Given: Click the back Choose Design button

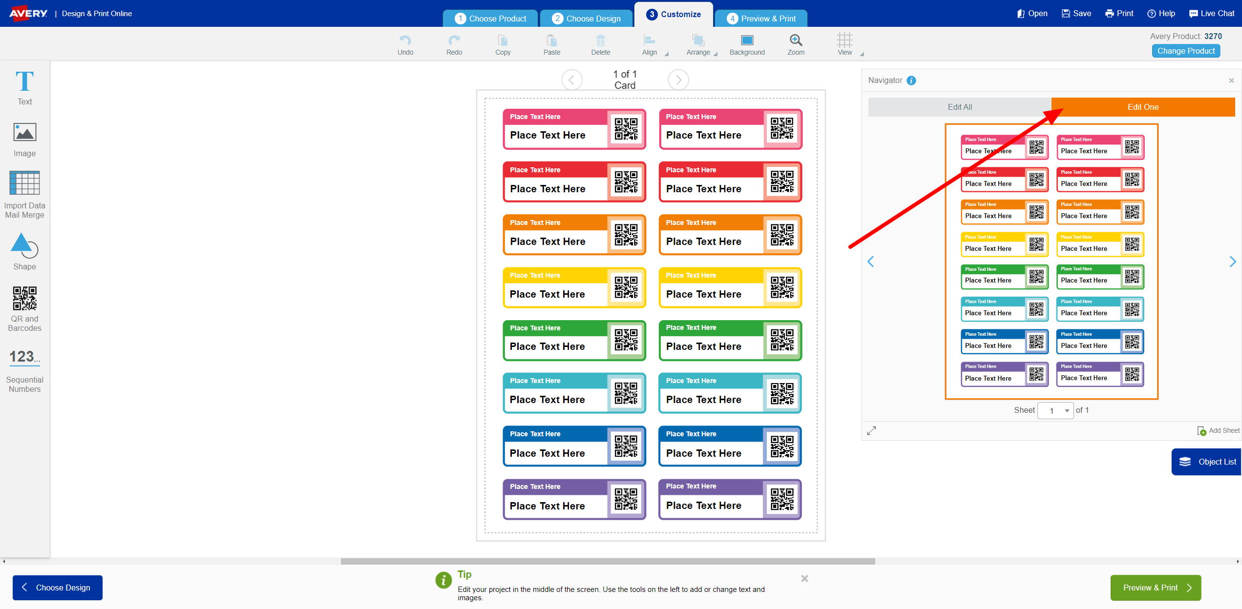Looking at the screenshot, I should coord(58,588).
